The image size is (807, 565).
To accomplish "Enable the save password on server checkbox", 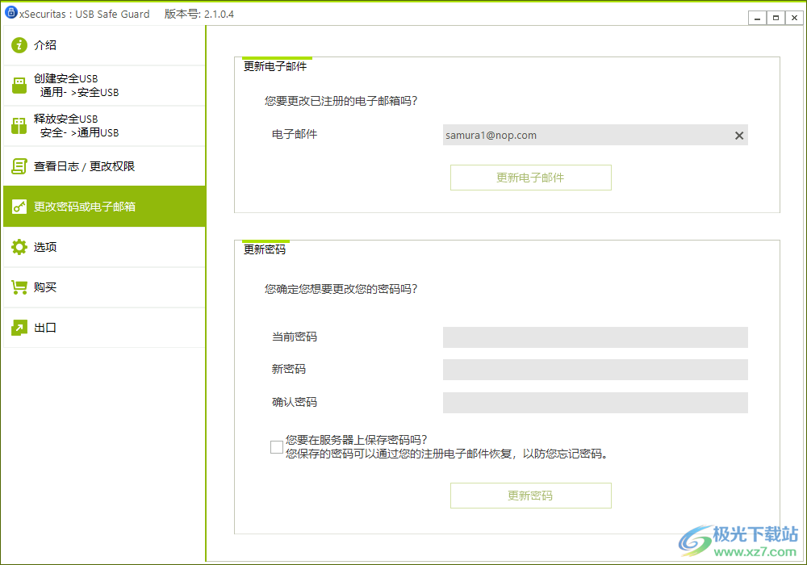I will coord(277,446).
